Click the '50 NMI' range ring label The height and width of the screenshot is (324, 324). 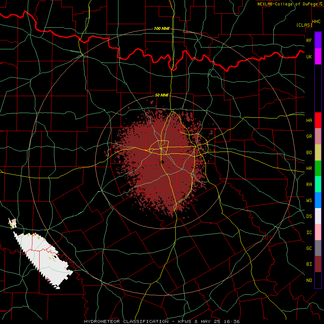(162, 95)
